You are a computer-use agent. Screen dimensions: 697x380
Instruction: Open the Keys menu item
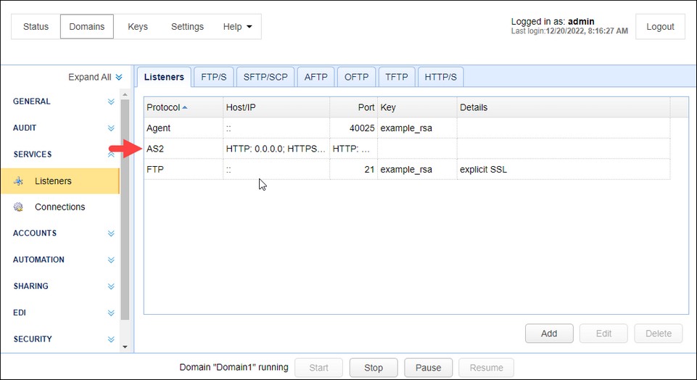tap(138, 27)
